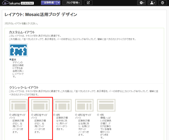This screenshot has width=169, height=140.
Task: Open the help question mark icon
Action: (162, 3)
